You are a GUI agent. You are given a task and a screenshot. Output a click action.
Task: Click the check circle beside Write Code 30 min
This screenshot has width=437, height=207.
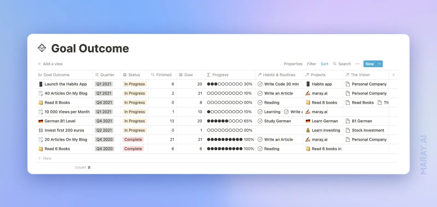pyautogui.click(x=260, y=84)
